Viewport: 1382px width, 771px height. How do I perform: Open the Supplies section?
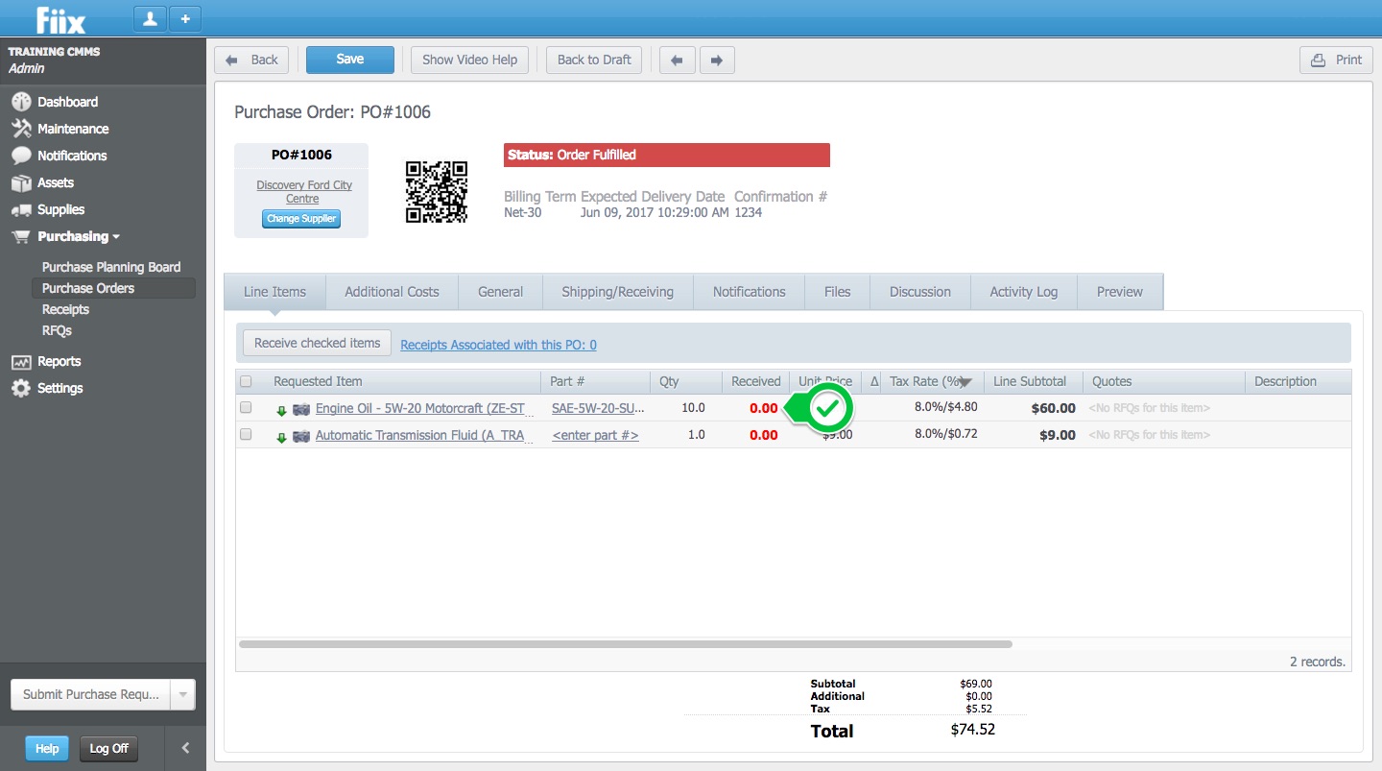tap(60, 209)
